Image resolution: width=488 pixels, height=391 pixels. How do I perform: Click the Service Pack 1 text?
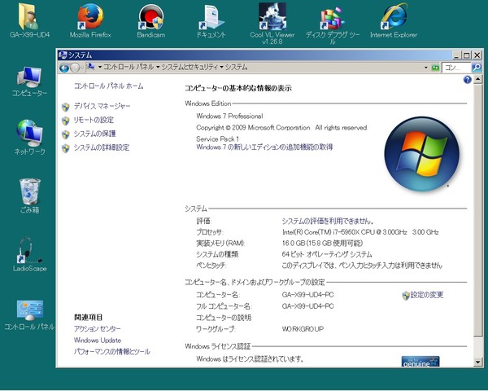217,138
